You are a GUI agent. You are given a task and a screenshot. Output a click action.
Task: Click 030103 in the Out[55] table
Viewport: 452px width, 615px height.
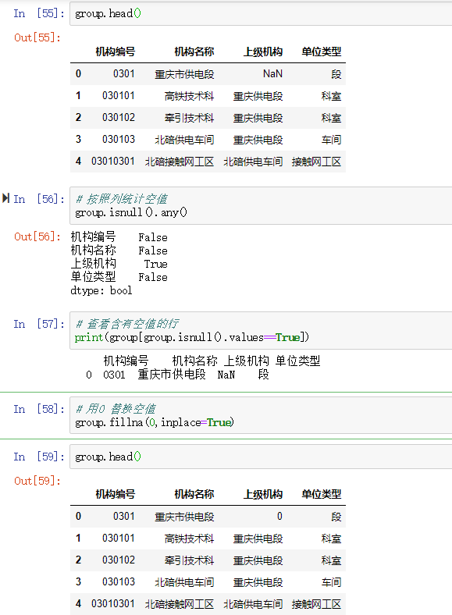tap(119, 139)
